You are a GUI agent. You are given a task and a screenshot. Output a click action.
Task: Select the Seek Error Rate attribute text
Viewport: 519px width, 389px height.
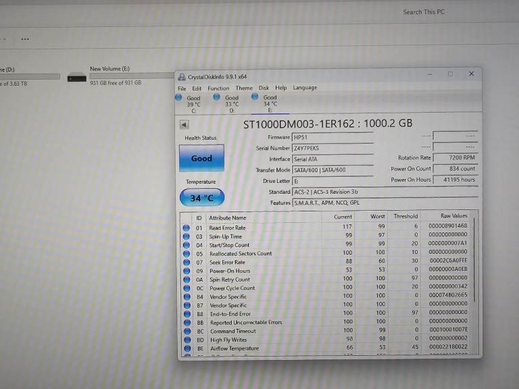pyautogui.click(x=227, y=262)
